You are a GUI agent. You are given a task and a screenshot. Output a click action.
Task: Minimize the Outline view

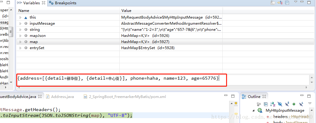tap(302, 96)
